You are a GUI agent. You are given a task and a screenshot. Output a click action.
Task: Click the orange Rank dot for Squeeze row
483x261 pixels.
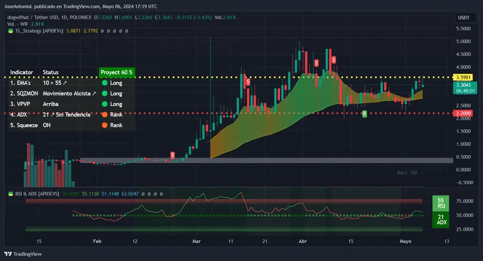click(x=105, y=125)
